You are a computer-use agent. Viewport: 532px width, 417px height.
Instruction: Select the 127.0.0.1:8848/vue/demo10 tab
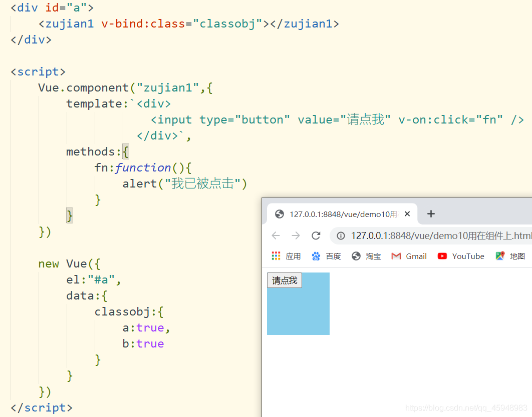(342, 214)
